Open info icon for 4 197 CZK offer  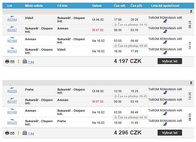[18, 61]
